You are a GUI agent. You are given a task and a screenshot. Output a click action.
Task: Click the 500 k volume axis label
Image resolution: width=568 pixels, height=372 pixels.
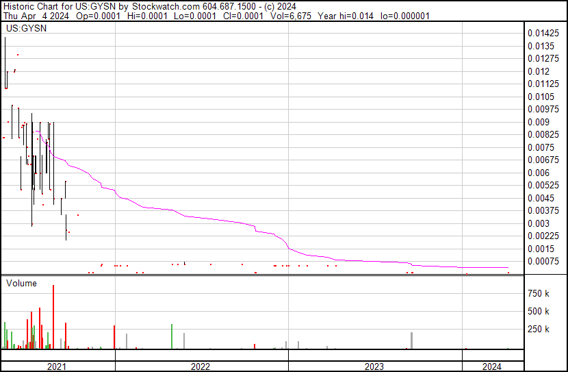coord(539,312)
